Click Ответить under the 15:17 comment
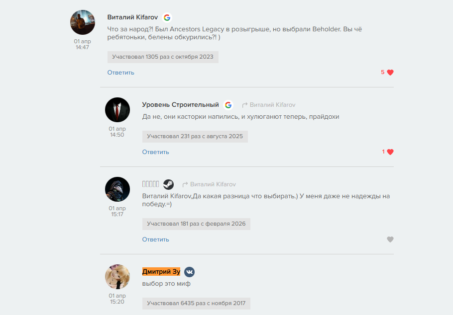 (x=155, y=239)
